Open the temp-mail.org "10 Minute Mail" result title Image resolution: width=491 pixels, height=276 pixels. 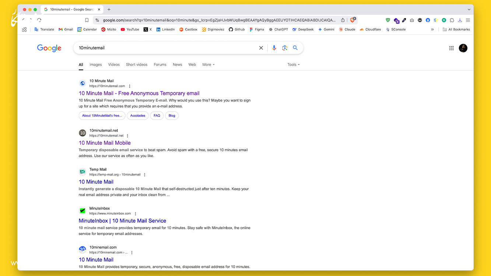coord(96,182)
